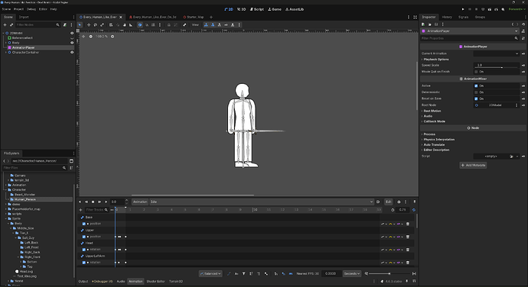Open the Seconds unit dropdown
The image size is (528, 287).
(352, 273)
